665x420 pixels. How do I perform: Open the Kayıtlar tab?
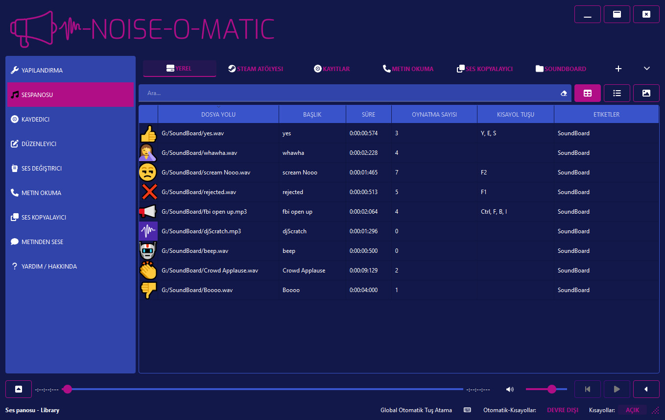tap(332, 69)
